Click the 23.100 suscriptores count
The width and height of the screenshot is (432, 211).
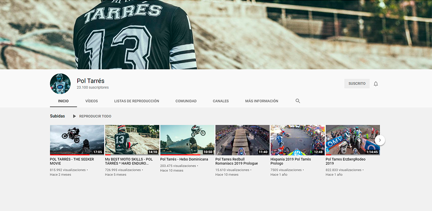(x=93, y=87)
